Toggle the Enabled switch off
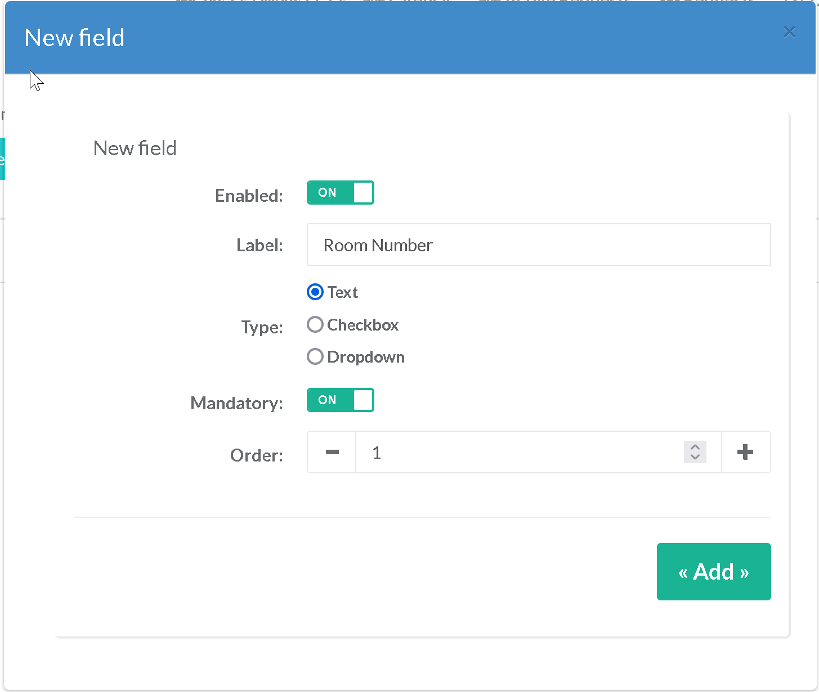This screenshot has width=819, height=692. [340, 193]
